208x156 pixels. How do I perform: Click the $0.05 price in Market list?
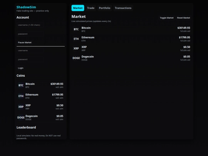pyautogui.click(x=187, y=57)
